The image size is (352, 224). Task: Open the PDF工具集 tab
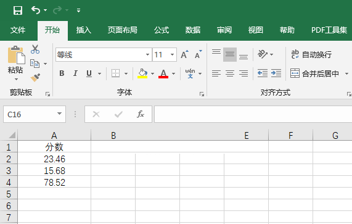click(x=329, y=30)
